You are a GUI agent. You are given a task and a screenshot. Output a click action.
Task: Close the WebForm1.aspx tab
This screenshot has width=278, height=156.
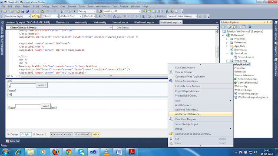point(180,23)
